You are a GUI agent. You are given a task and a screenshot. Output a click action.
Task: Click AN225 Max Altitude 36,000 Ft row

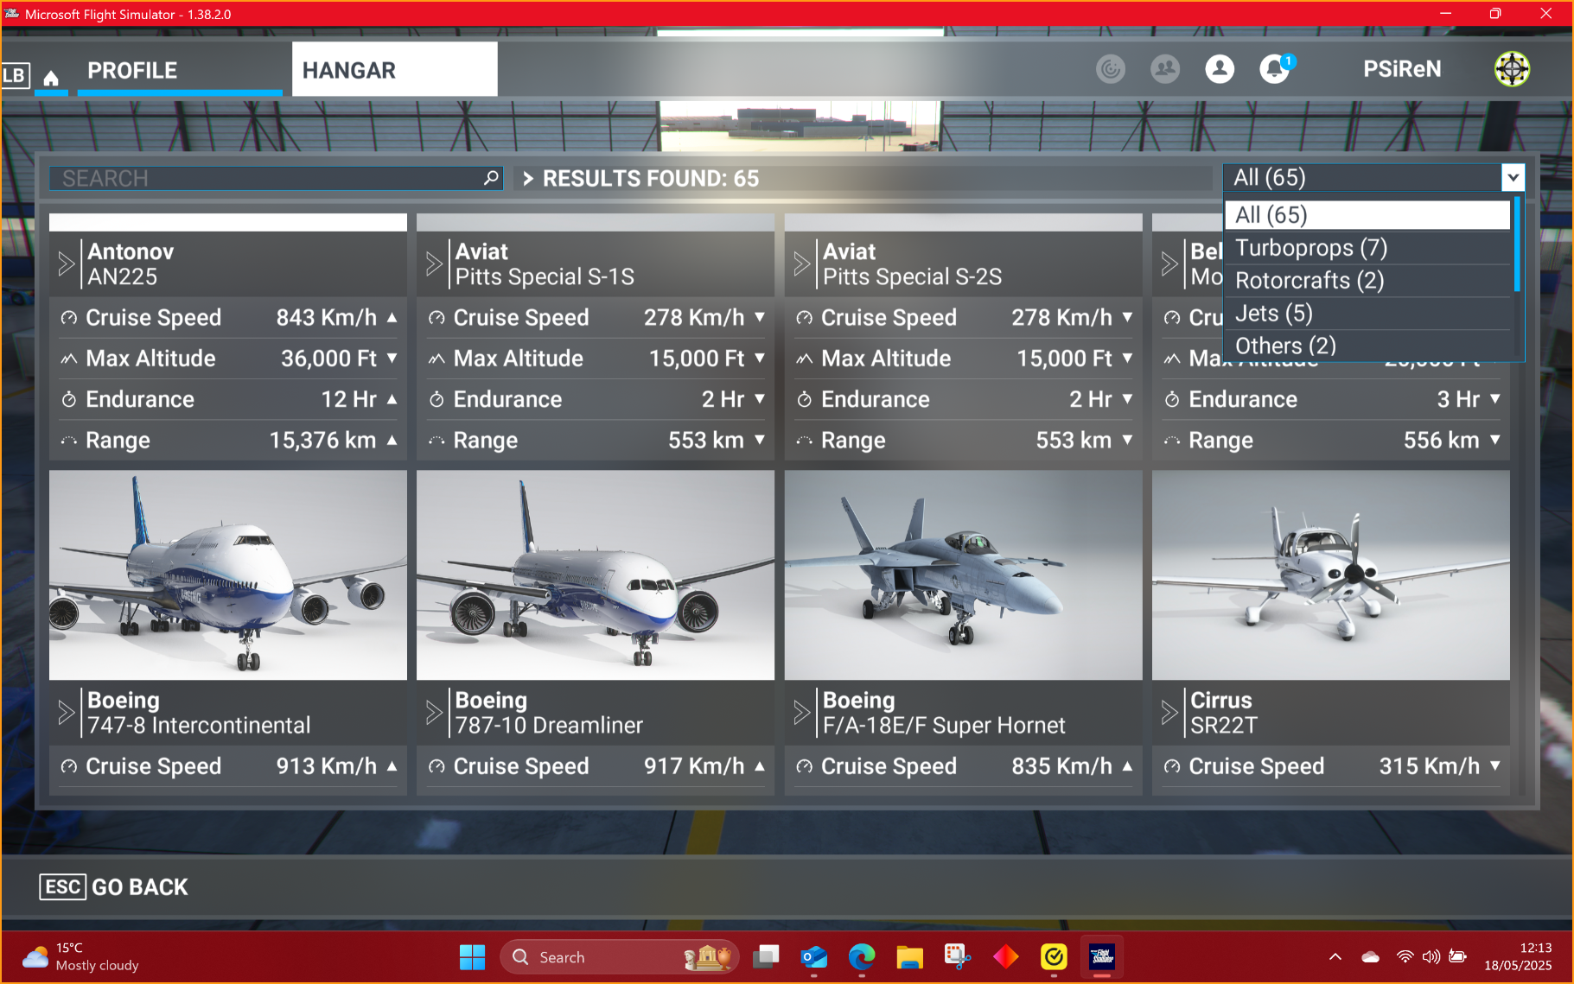click(228, 359)
